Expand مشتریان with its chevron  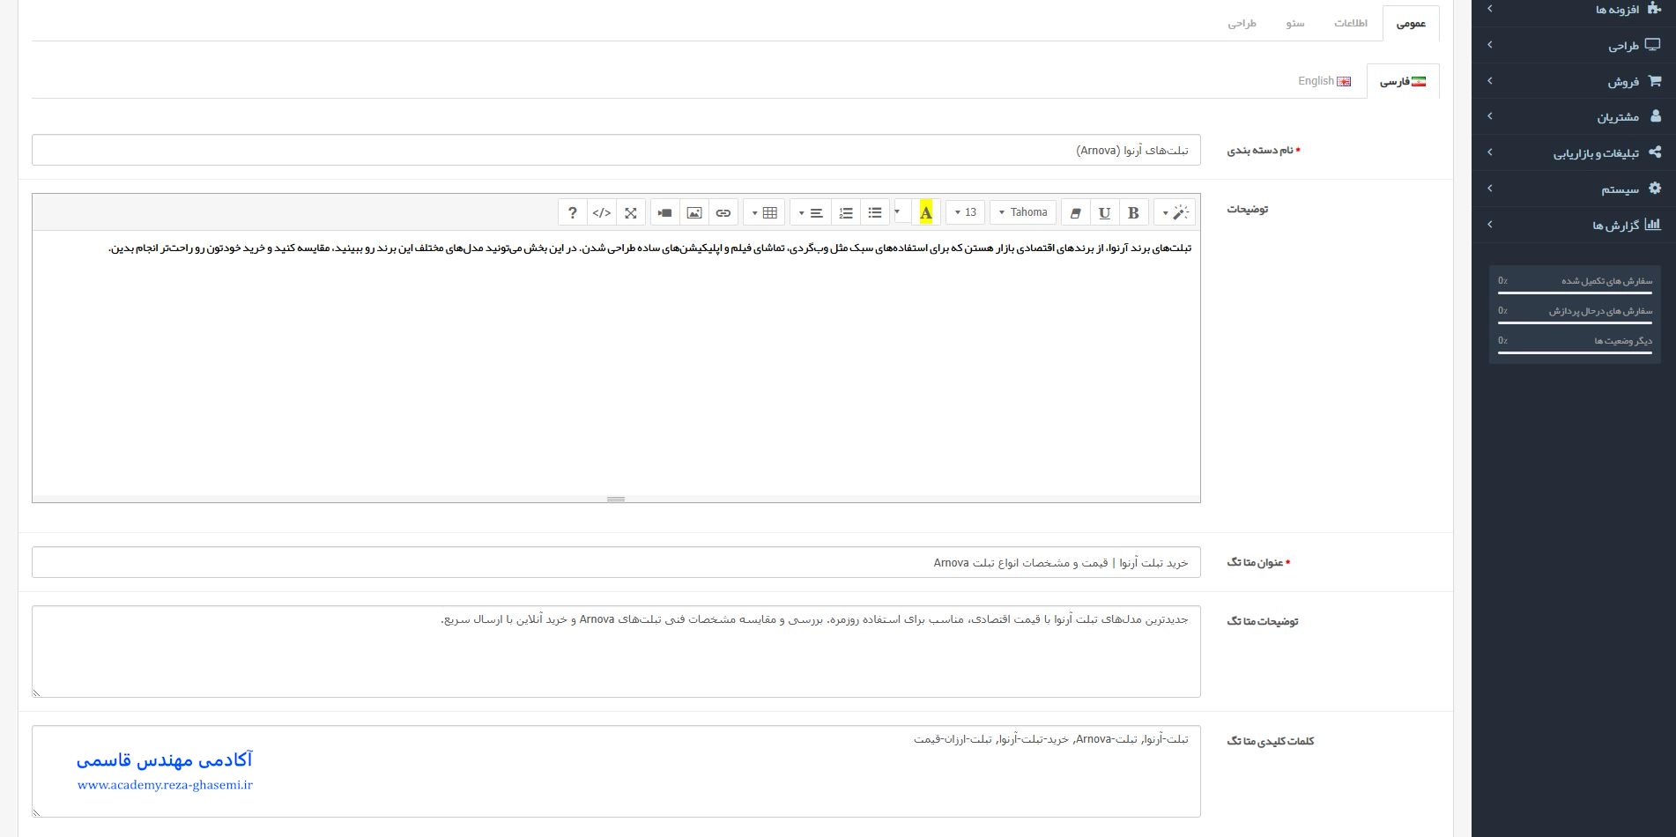tap(1490, 115)
